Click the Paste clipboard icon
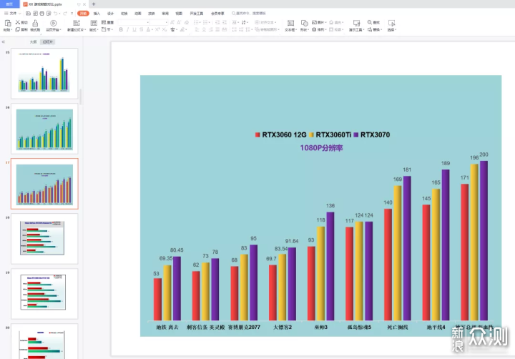The height and width of the screenshot is (359, 515). coord(8,23)
